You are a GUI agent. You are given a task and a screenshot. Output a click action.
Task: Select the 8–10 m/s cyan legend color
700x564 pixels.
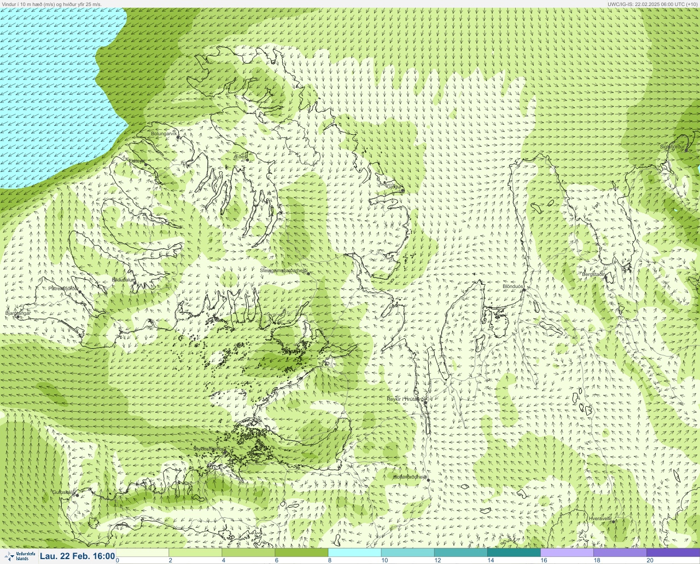click(354, 553)
